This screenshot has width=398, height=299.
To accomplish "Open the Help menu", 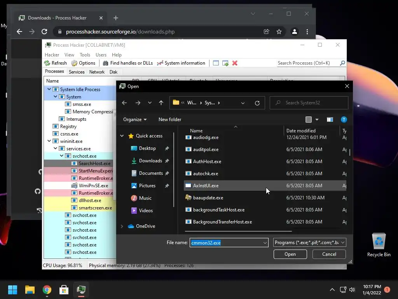I will tap(117, 55).
